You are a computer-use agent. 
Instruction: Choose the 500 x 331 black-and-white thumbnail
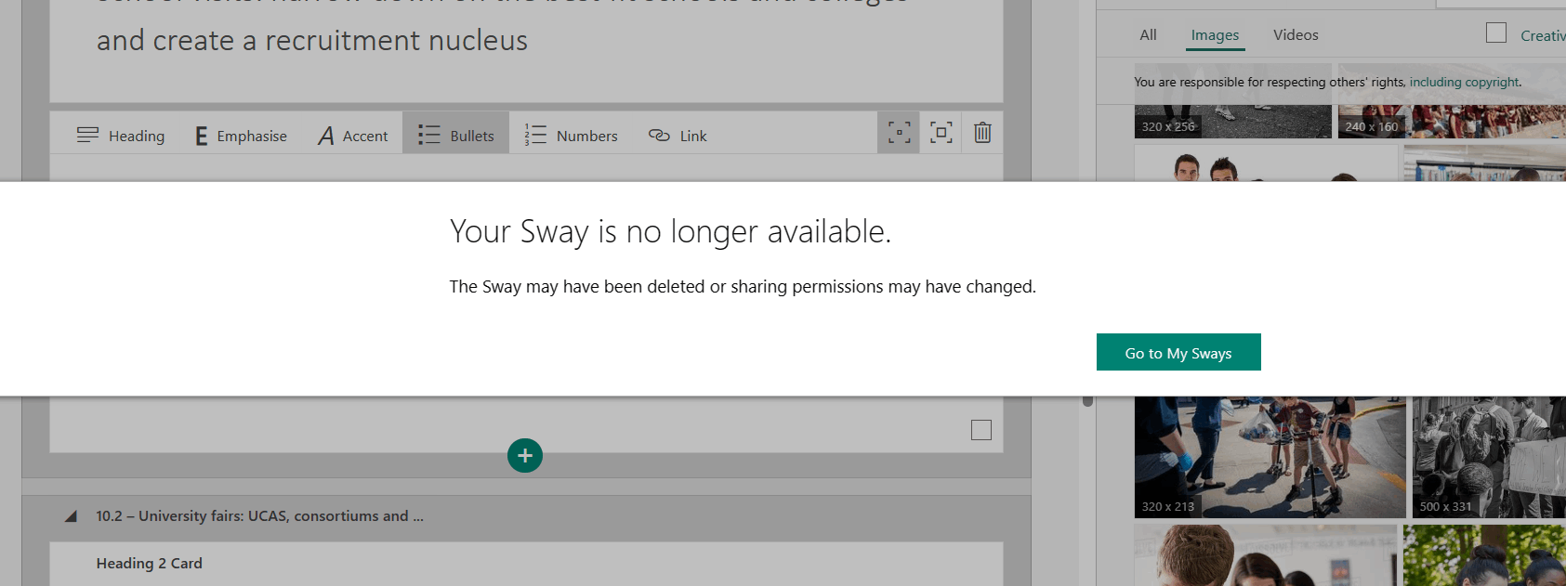[1489, 457]
